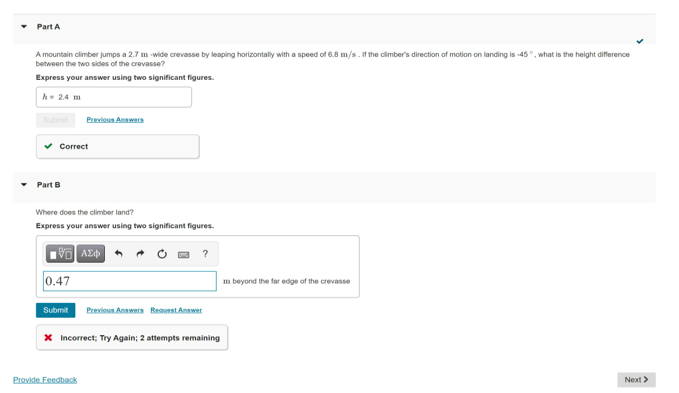The width and height of the screenshot is (679, 393).
Task: Open Part B Previous Answers link
Action: click(114, 310)
